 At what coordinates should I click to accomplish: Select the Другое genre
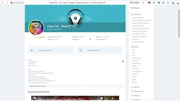point(135,82)
